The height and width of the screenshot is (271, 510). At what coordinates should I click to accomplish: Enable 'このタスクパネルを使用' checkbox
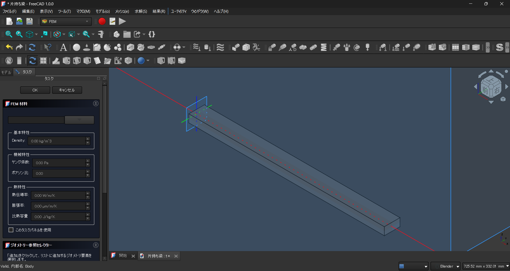(x=11, y=230)
